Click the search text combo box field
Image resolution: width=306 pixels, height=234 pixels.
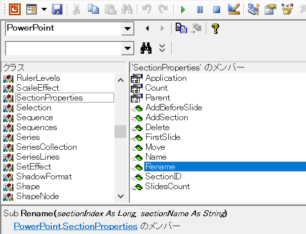point(64,48)
